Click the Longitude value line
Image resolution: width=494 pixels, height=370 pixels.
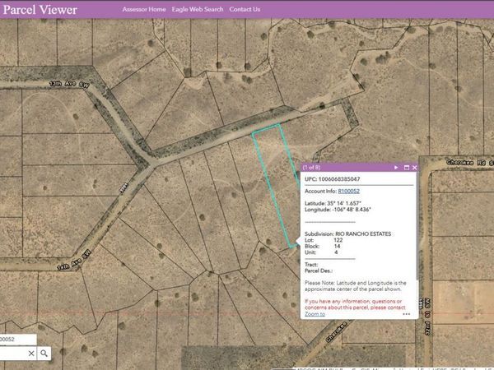[x=338, y=210]
